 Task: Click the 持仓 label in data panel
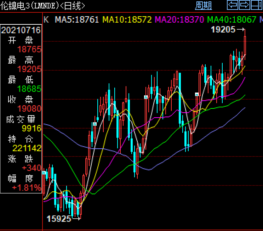pyautogui.click(x=21, y=139)
